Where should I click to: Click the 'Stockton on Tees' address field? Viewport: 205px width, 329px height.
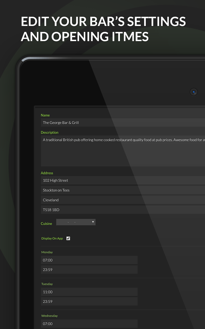pos(123,190)
